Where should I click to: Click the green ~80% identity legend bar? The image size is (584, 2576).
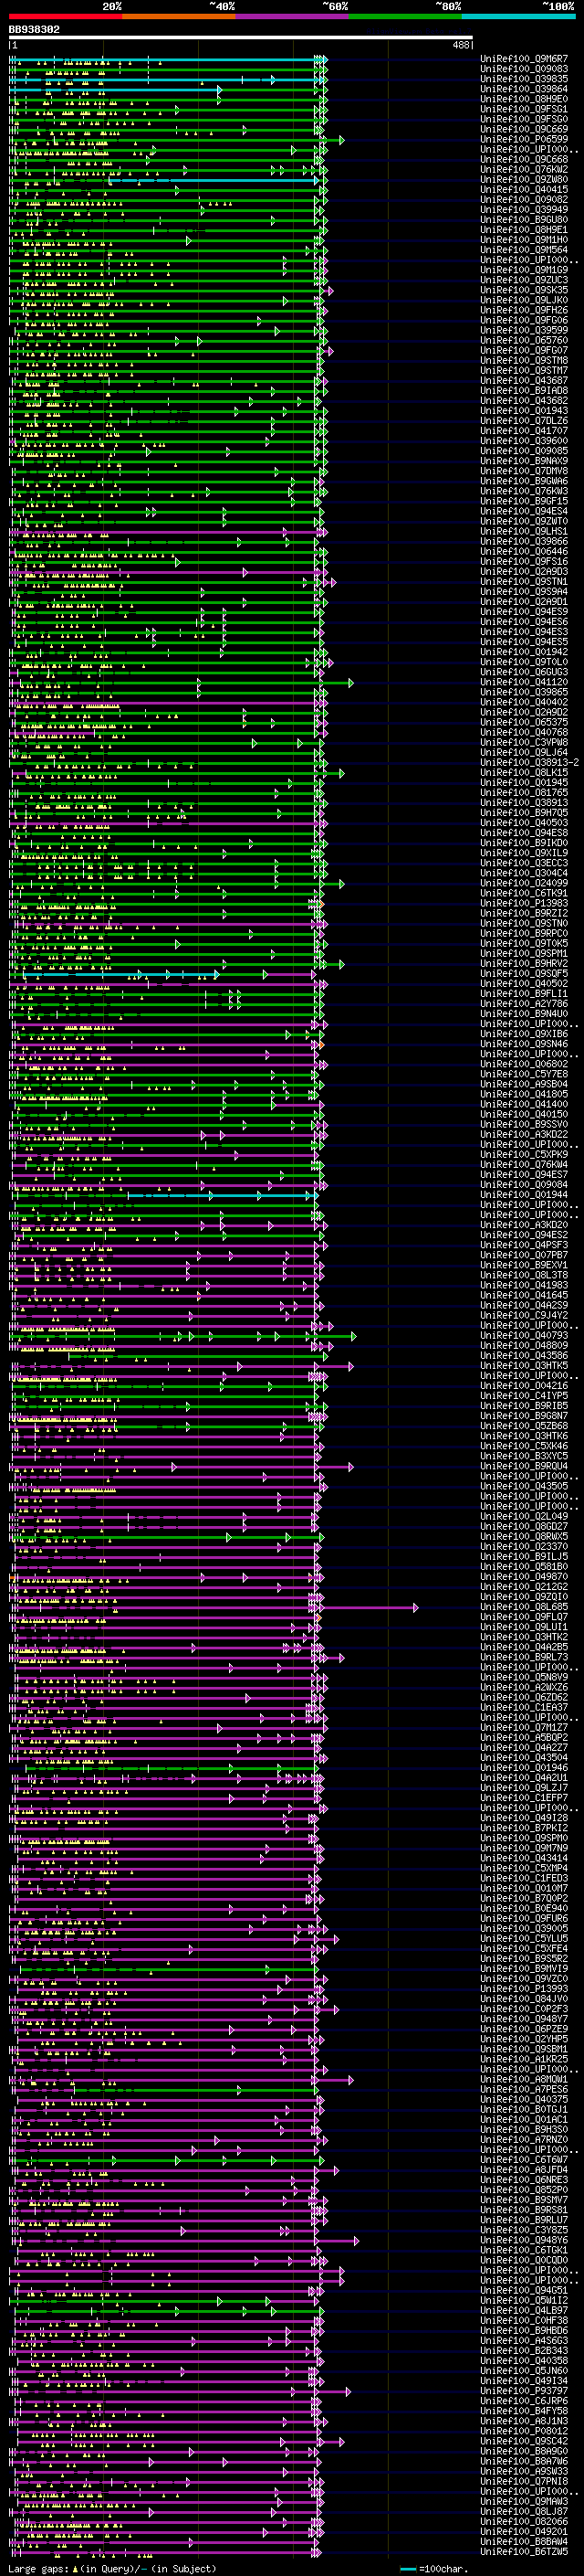[405, 16]
